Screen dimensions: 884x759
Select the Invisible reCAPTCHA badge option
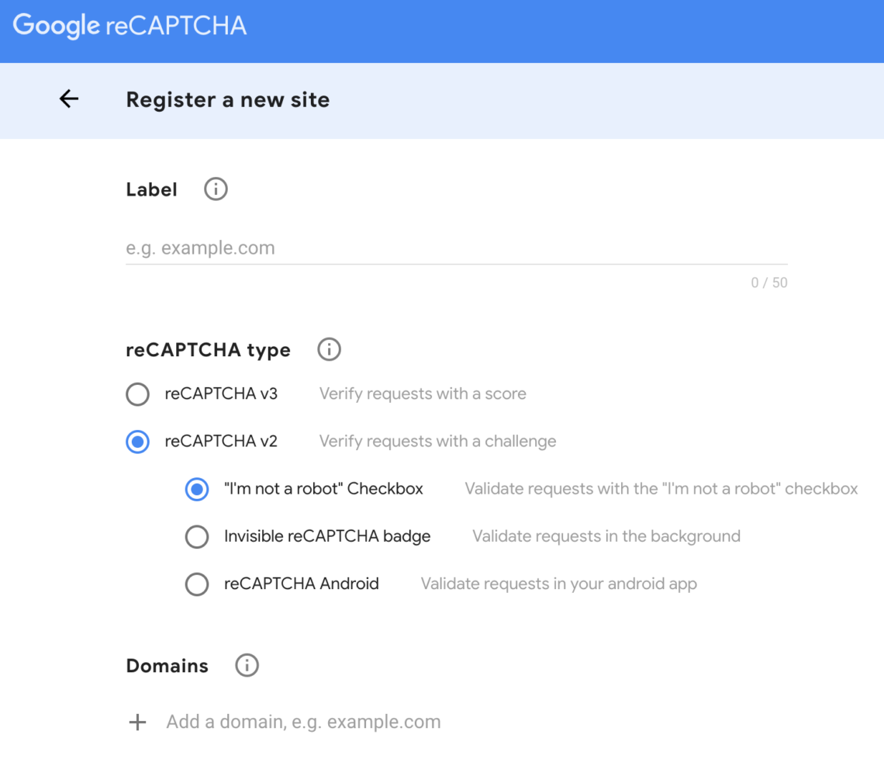click(x=196, y=536)
